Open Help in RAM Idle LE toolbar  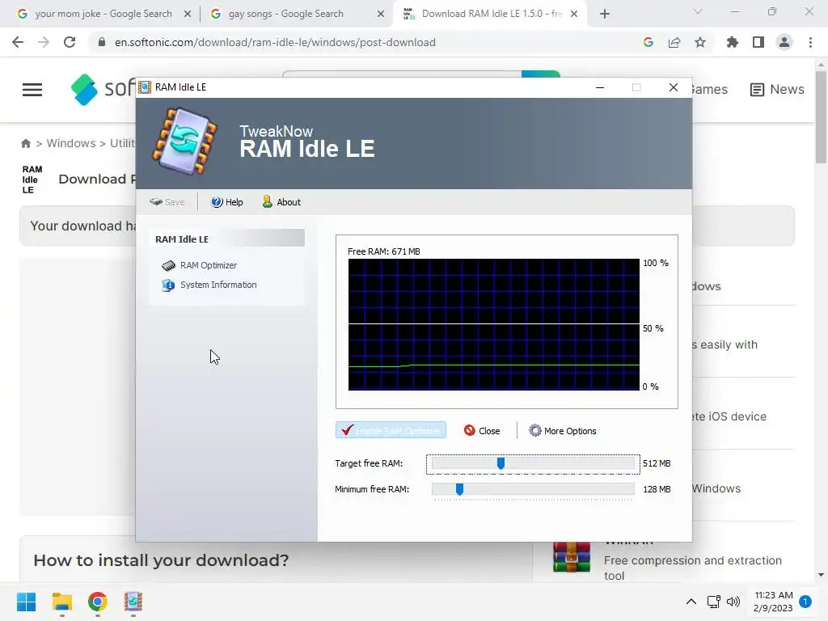[x=227, y=202]
